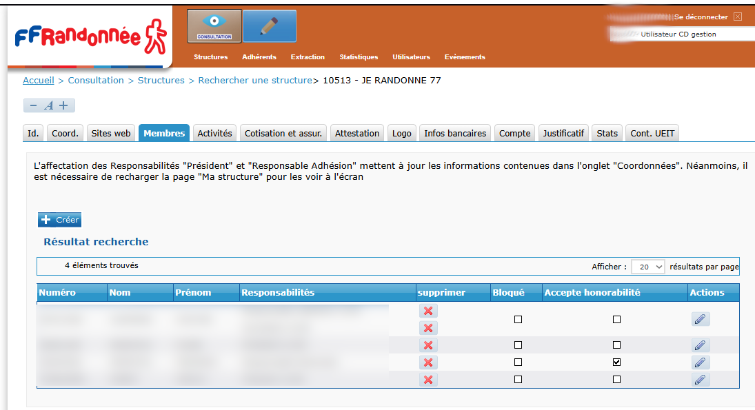Click topmost red X in supprimer column
Image resolution: width=755 pixels, height=410 pixels.
pyautogui.click(x=428, y=311)
